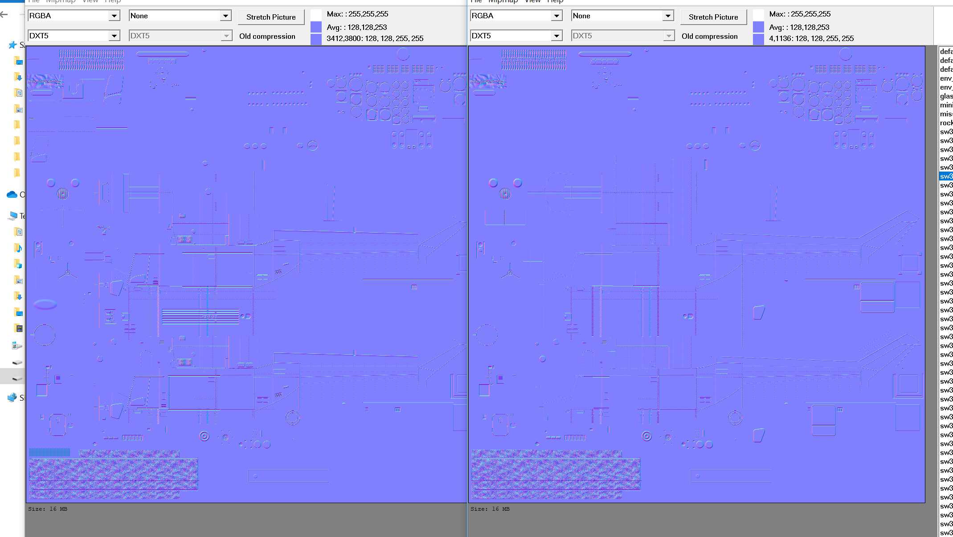Click Size: 16 MB in right window
Viewport: 953px width, 537px height.
pyautogui.click(x=490, y=509)
